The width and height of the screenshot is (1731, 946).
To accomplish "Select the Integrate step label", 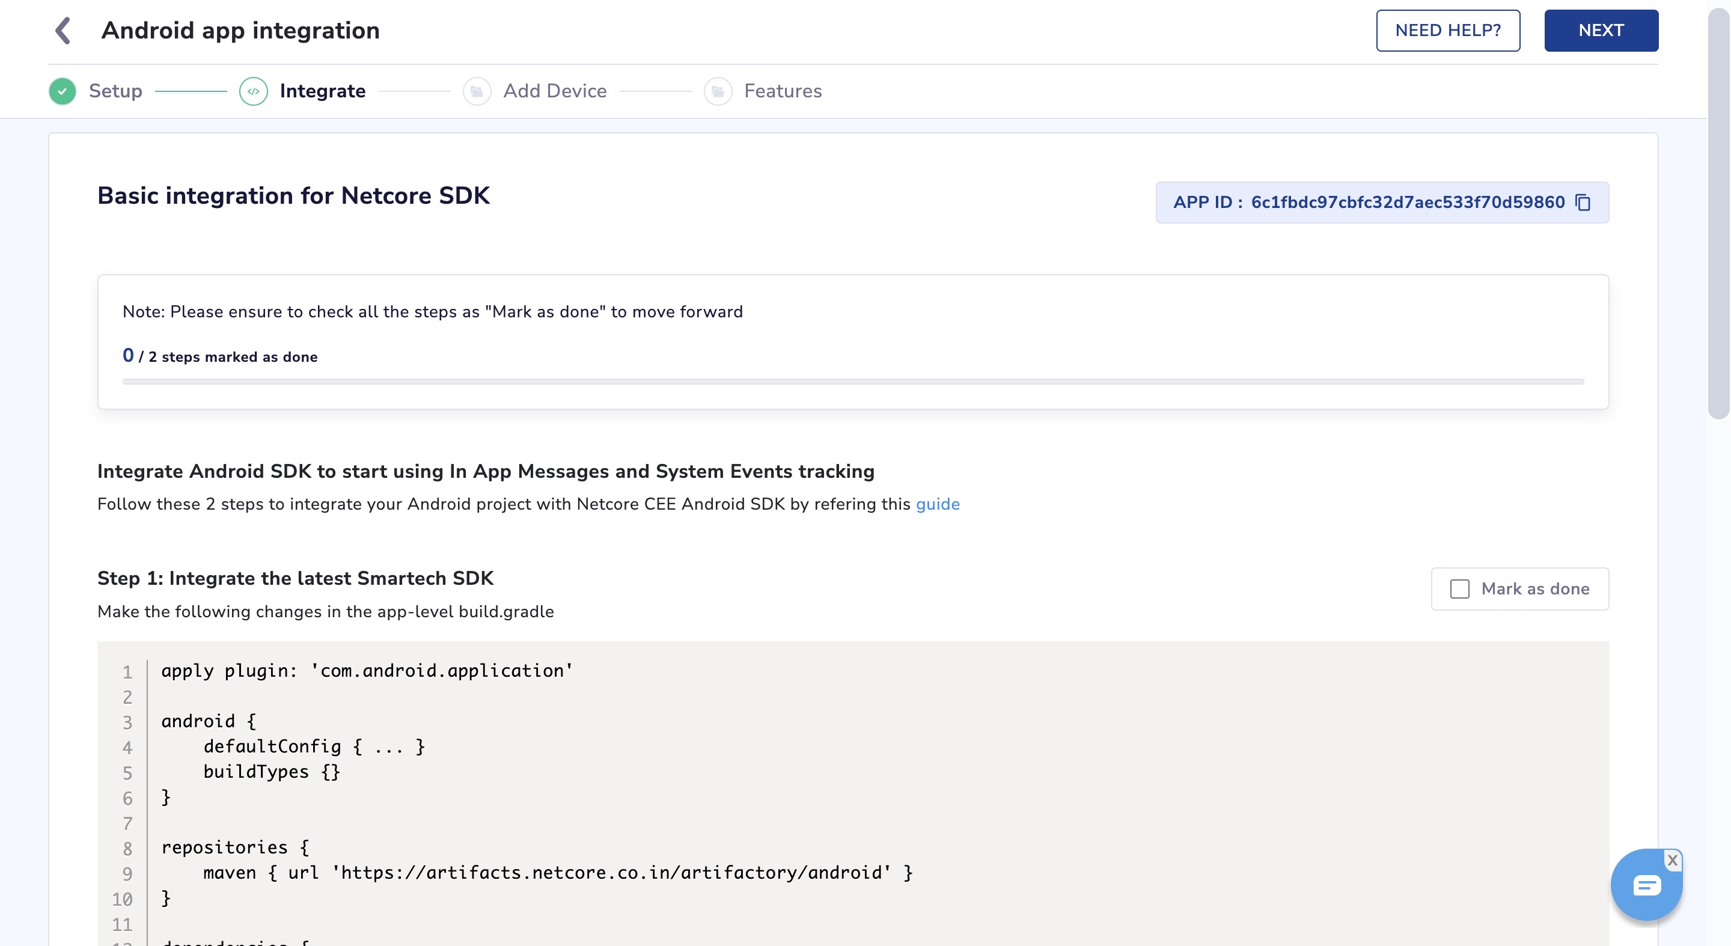I will [323, 91].
